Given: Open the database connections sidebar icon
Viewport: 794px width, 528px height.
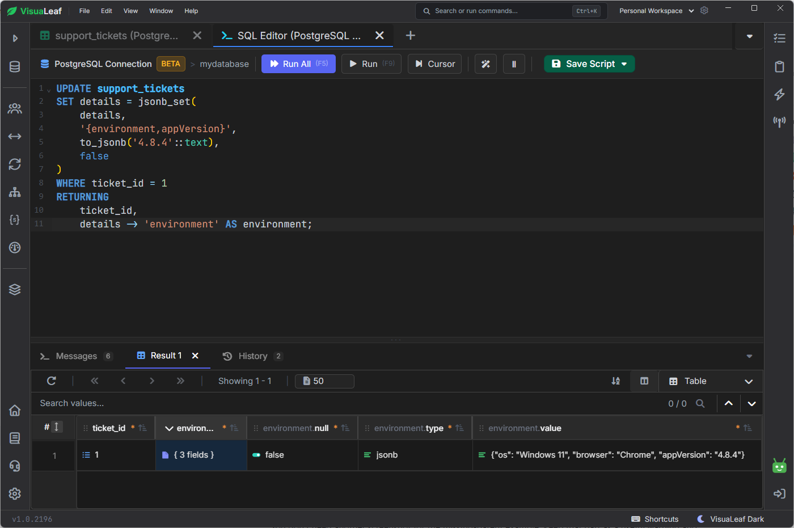Looking at the screenshot, I should point(15,67).
